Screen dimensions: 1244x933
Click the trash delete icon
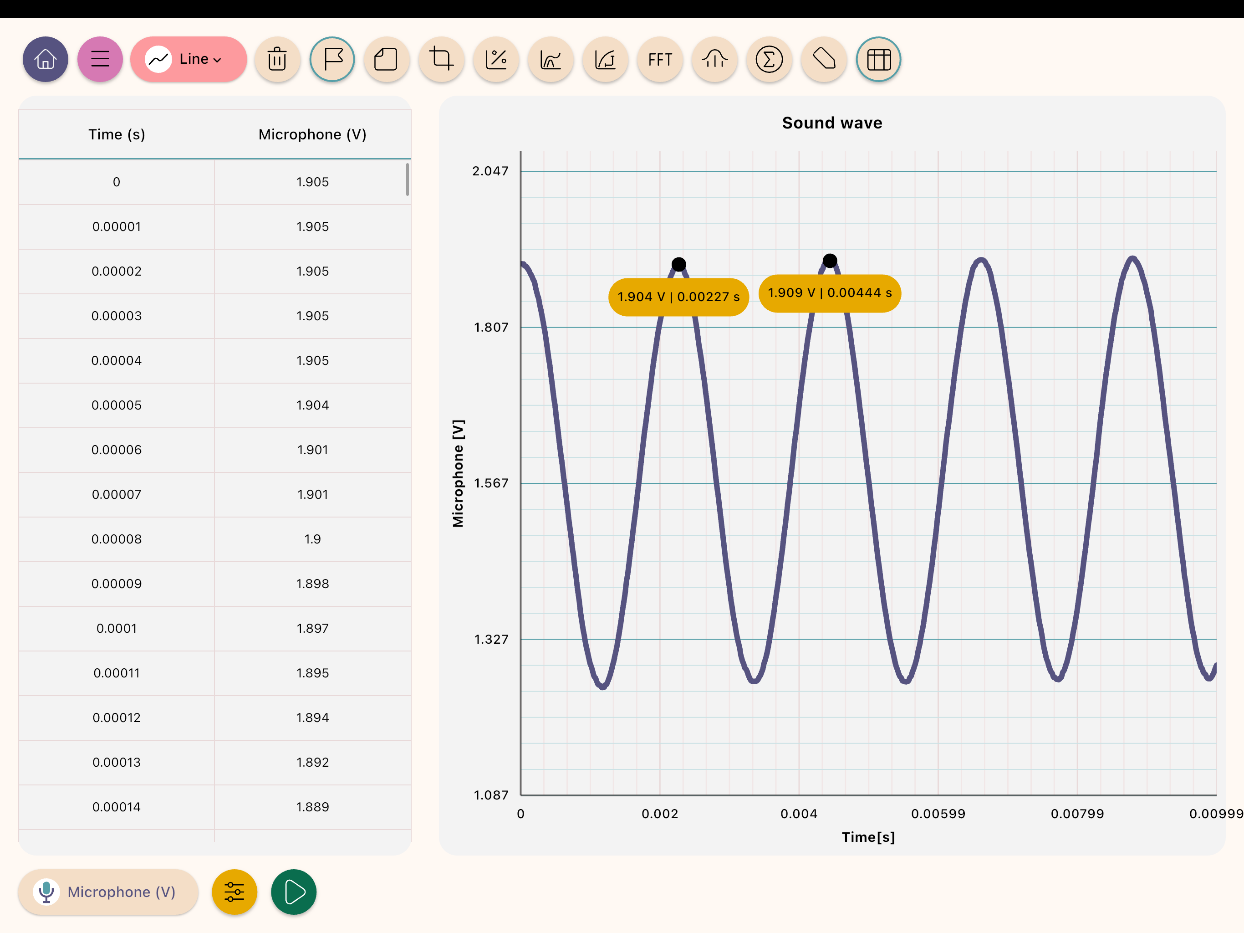click(277, 59)
